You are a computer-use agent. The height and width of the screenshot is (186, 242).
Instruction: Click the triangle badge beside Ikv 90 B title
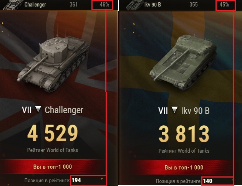[x=174, y=110]
